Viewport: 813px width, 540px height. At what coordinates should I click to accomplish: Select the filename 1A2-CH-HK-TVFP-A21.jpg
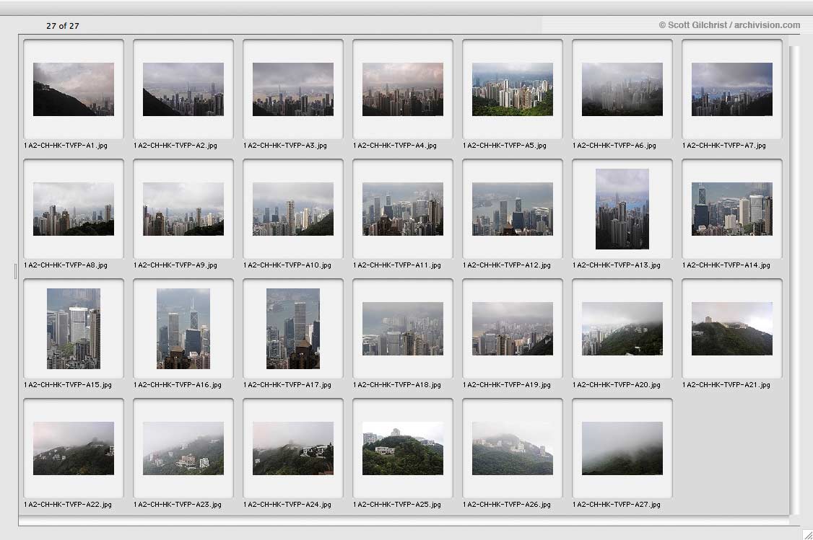click(x=726, y=385)
